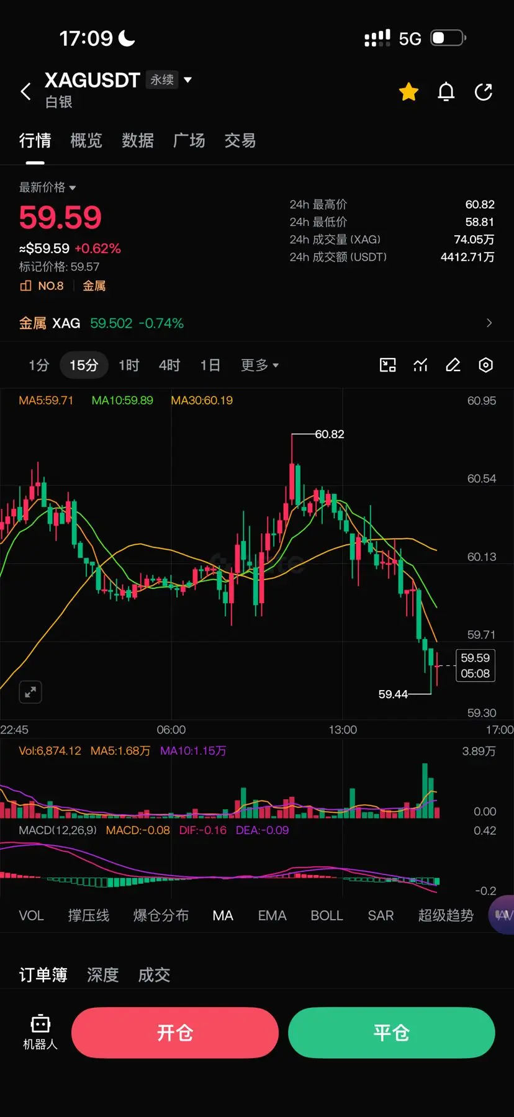Viewport: 514px width, 1117px height.
Task: Open the 更多 timeframe dropdown
Action: point(259,365)
